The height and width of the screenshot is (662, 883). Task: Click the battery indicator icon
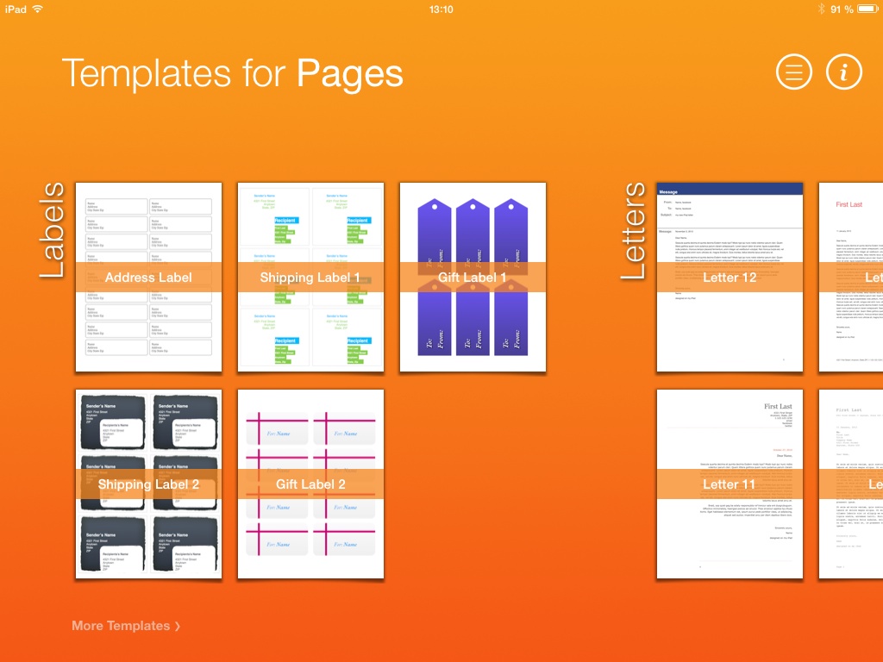click(868, 9)
